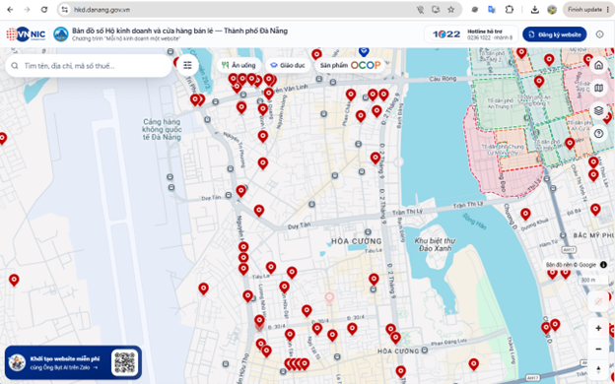Click the compass north arrow button

(x=598, y=369)
